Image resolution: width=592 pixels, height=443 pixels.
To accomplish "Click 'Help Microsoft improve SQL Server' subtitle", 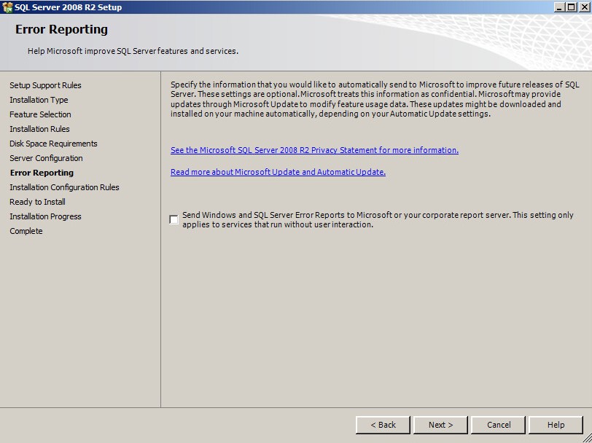I will point(133,51).
